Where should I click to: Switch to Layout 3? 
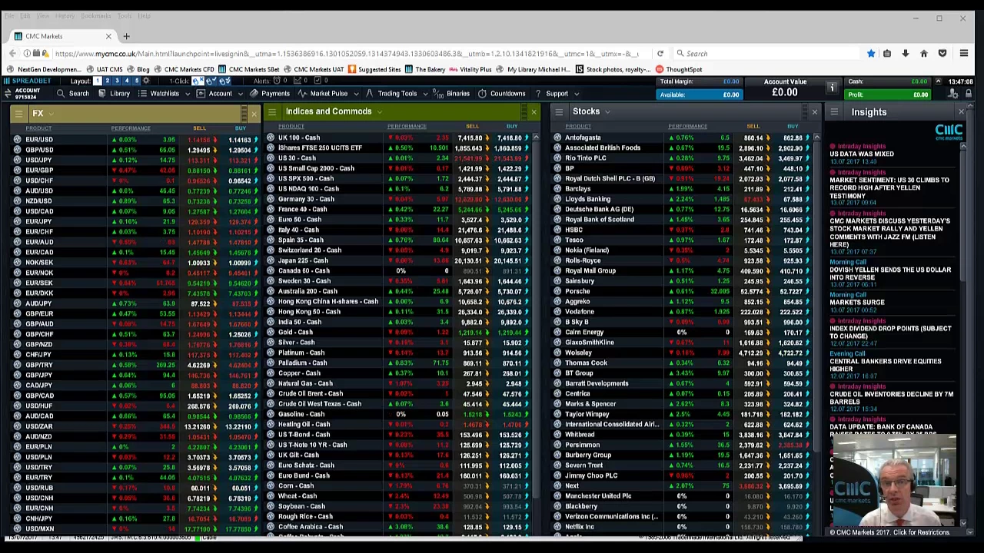coord(117,81)
